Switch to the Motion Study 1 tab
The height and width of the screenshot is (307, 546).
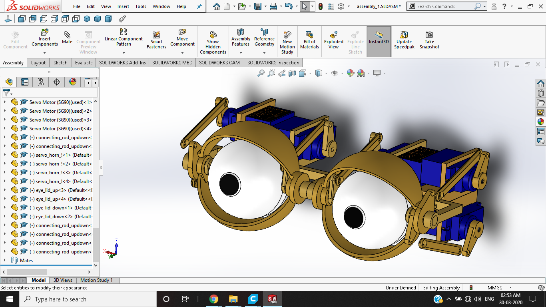click(97, 280)
